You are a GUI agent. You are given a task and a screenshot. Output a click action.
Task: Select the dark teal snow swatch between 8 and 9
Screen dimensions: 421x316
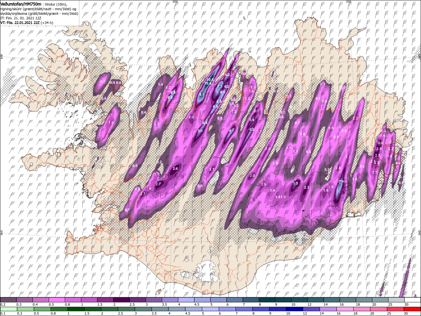(x=267, y=300)
